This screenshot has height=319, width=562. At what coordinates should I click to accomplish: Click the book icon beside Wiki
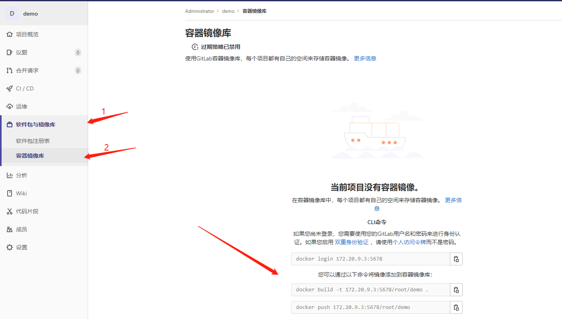[x=10, y=193]
